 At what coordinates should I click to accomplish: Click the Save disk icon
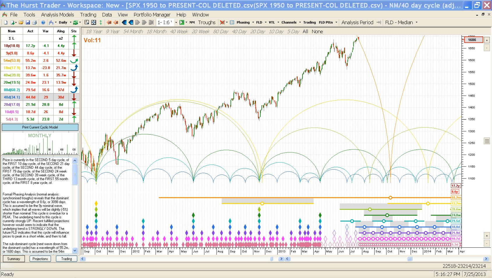[x=28, y=22]
